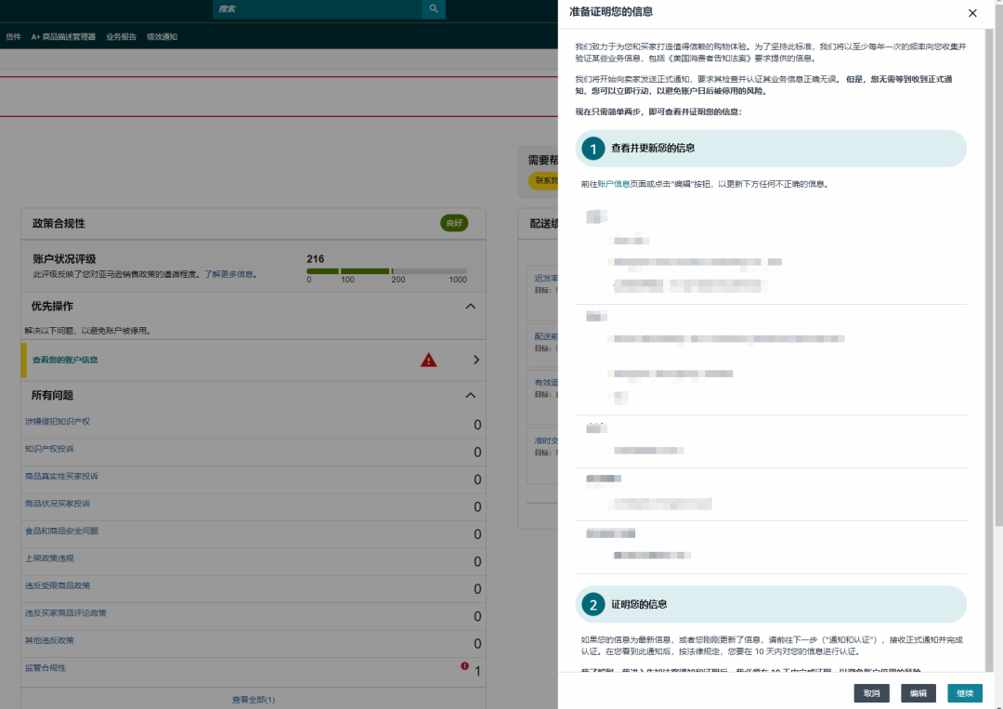Open the 其他违反政策 issue
1003x709 pixels.
tap(49, 640)
